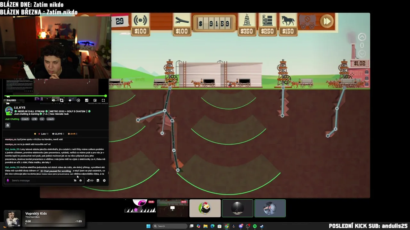Image resolution: width=410 pixels, height=230 pixels.
Task: Select the capitalized Czech tag
Action: click(x=25, y=119)
